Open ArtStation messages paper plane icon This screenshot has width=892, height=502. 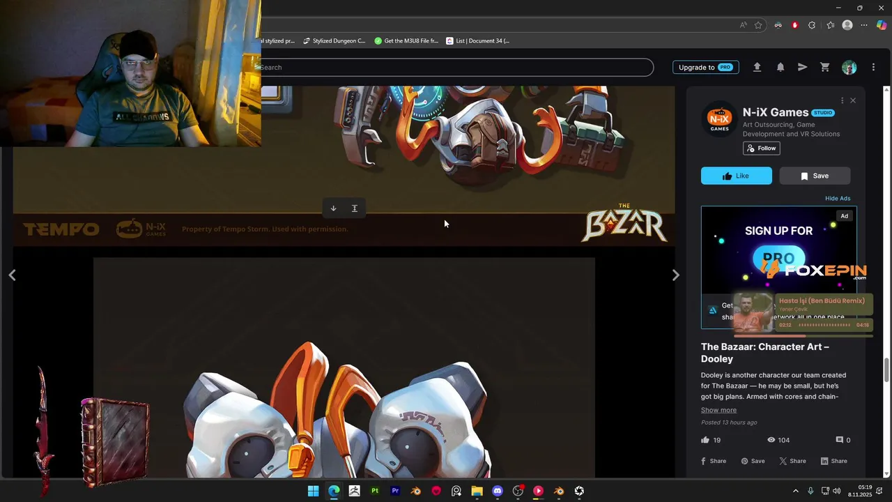[x=802, y=67]
